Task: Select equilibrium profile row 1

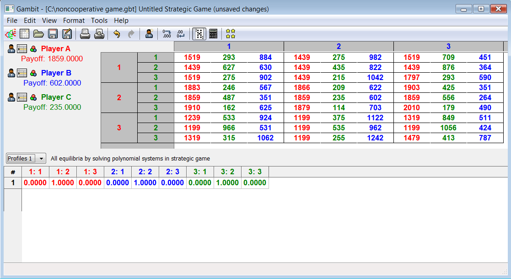Action: pos(13,183)
